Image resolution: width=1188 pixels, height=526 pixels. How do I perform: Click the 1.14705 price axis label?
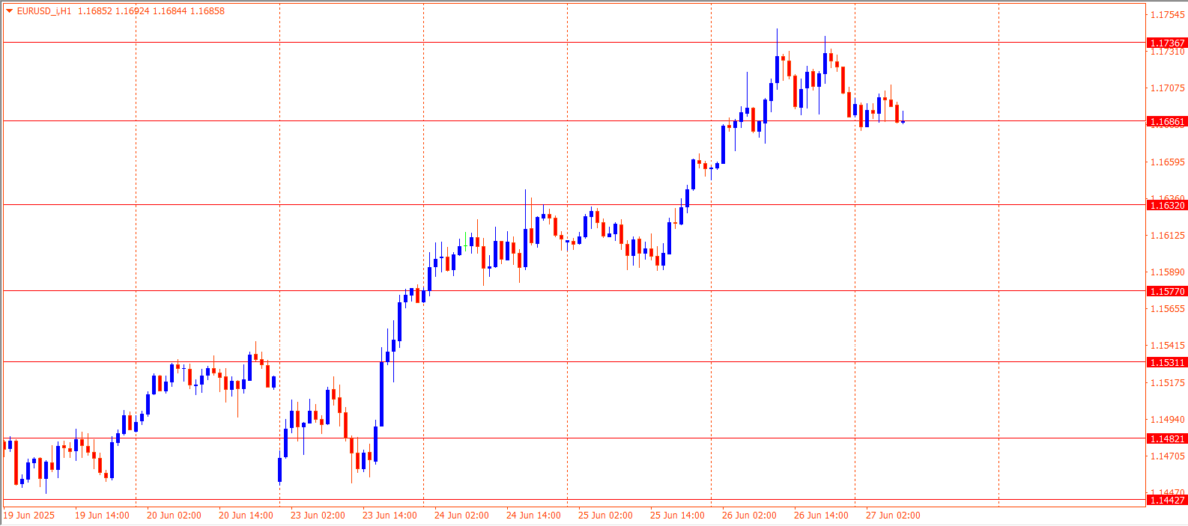tap(1168, 456)
